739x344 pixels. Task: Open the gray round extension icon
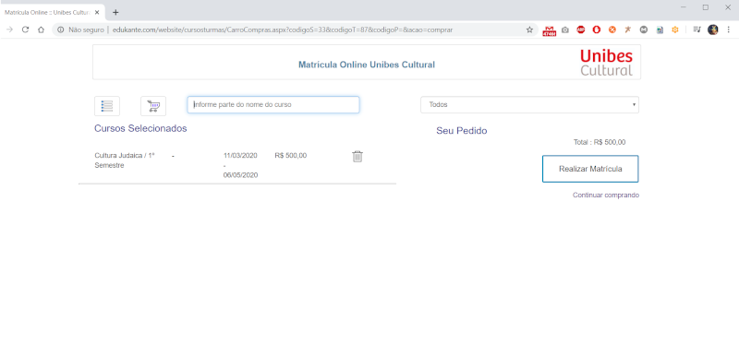click(643, 30)
